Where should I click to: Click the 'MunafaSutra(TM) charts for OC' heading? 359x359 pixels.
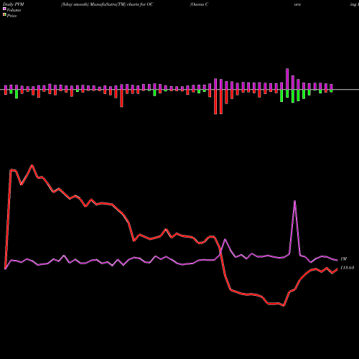[x=121, y=4]
